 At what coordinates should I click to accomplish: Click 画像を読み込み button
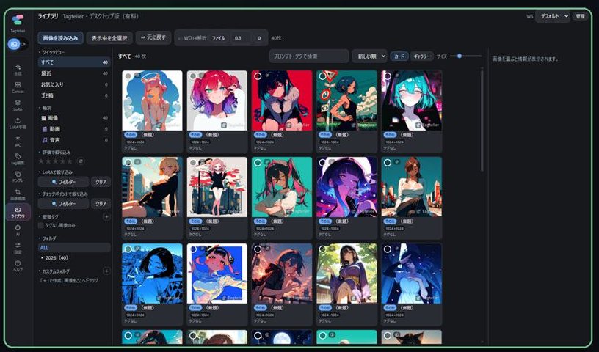coord(60,38)
